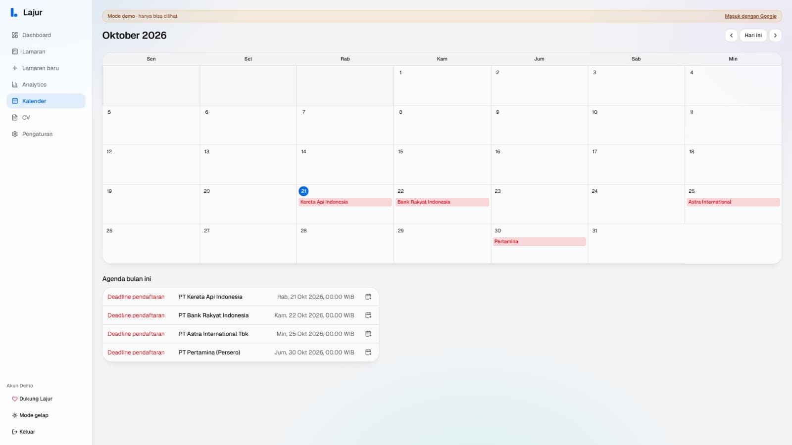Click the Pengaturan gear icon
Viewport: 792px width, 445px height.
click(x=15, y=134)
